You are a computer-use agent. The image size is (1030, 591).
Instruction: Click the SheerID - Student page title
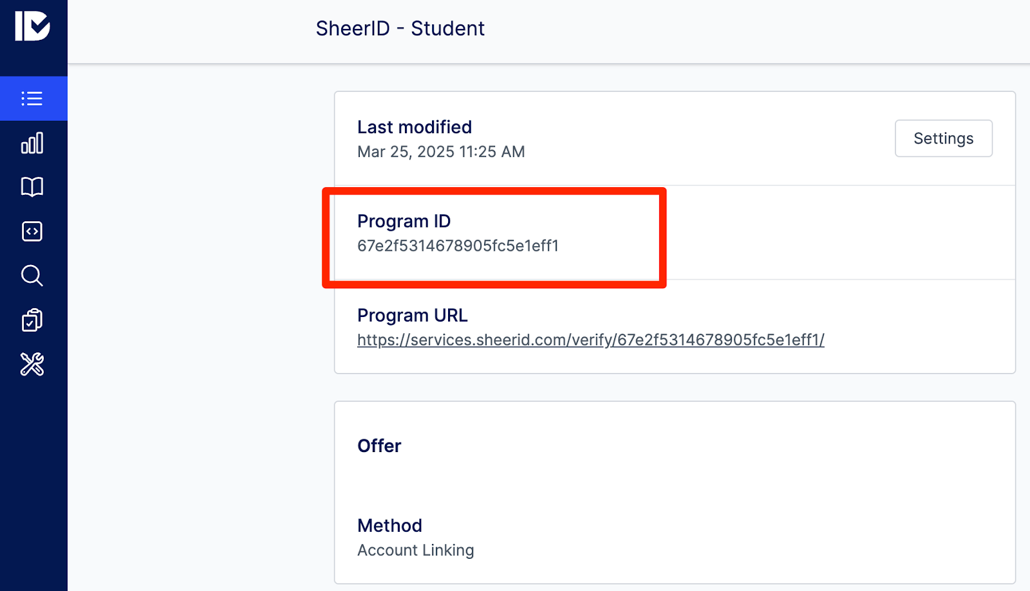[400, 28]
